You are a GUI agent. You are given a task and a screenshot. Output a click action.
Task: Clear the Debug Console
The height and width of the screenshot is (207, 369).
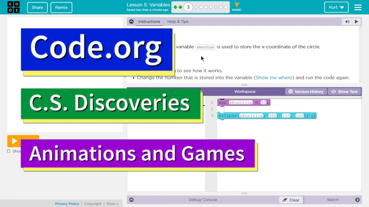tap(291, 200)
